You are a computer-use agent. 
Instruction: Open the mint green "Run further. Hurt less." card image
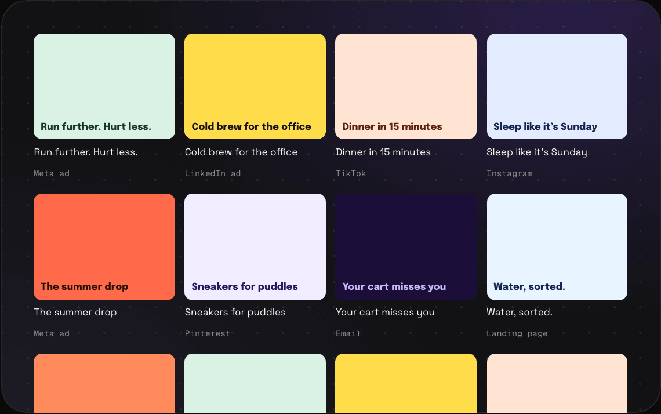click(104, 86)
